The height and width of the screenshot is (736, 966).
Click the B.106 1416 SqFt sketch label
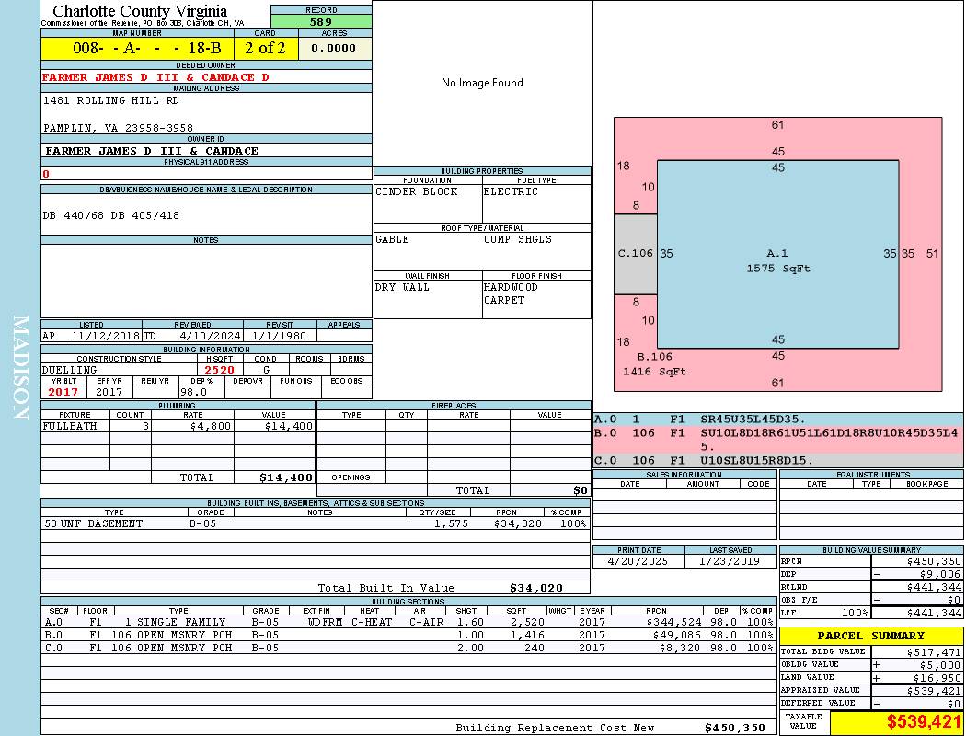tap(655, 363)
